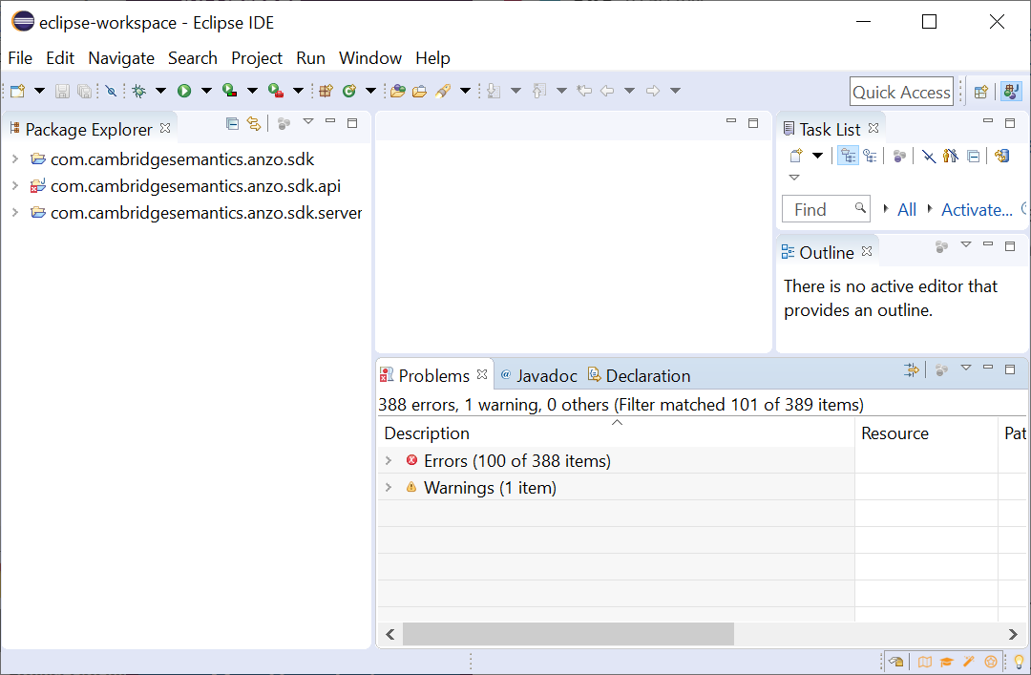Open the File menu

click(20, 58)
